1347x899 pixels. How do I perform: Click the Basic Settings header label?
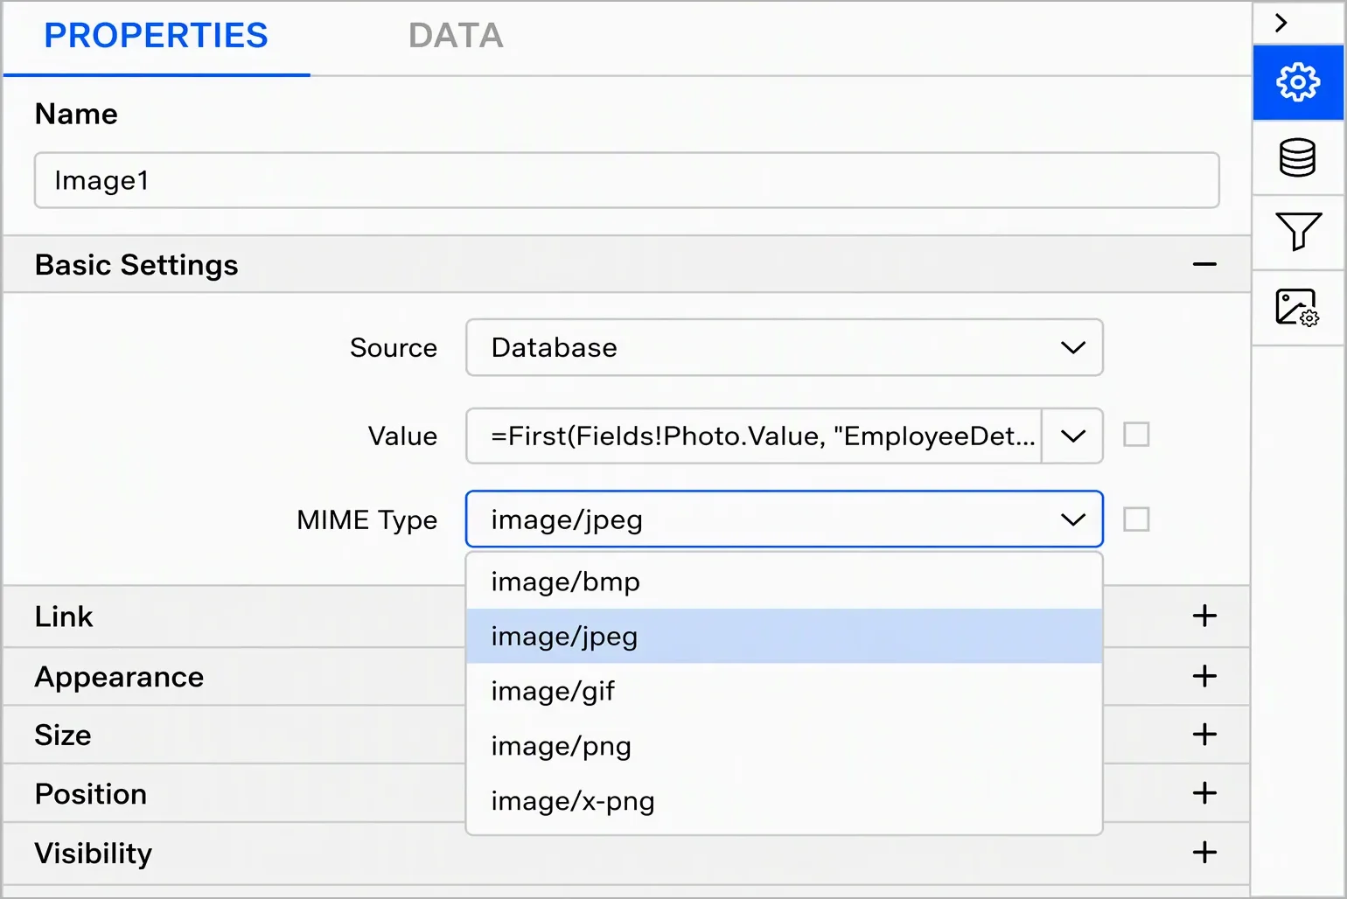coord(136,265)
